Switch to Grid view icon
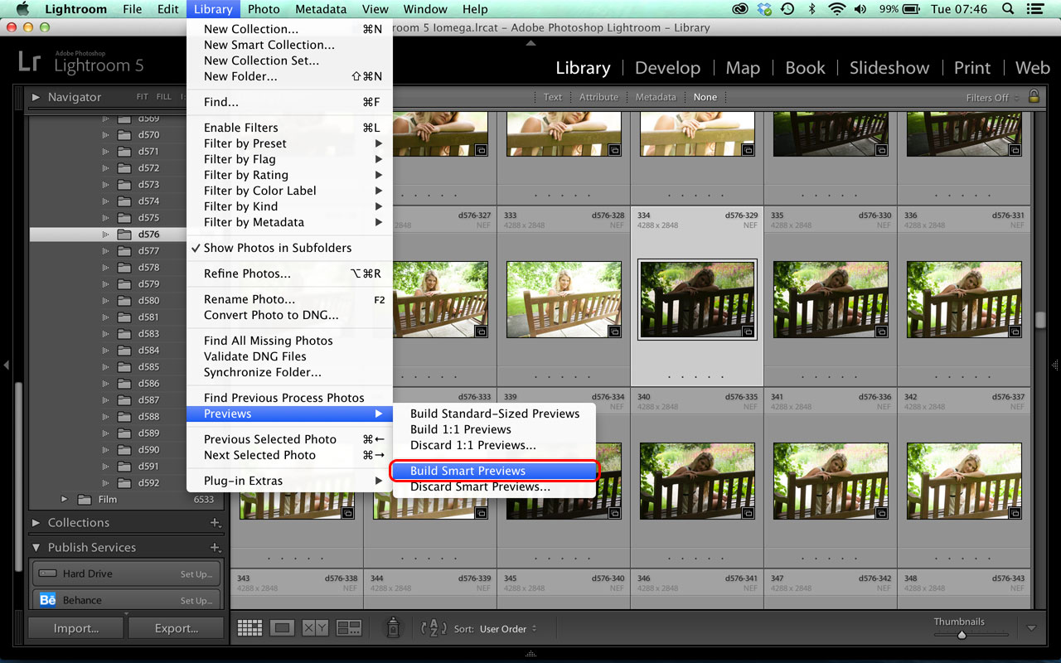 (x=250, y=628)
